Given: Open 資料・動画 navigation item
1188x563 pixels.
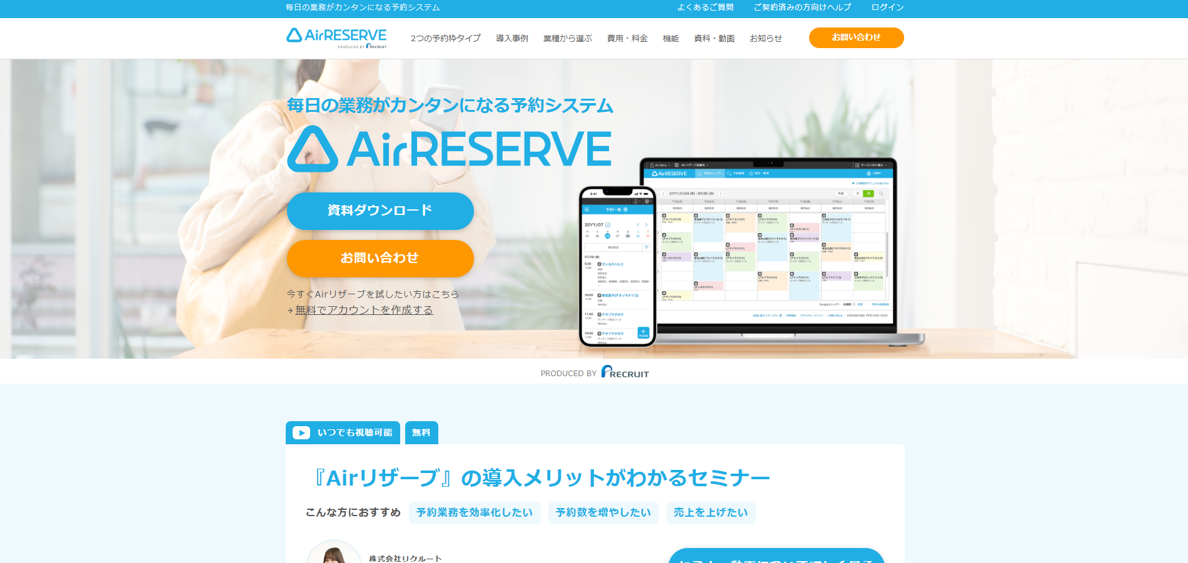Looking at the screenshot, I should [x=714, y=38].
